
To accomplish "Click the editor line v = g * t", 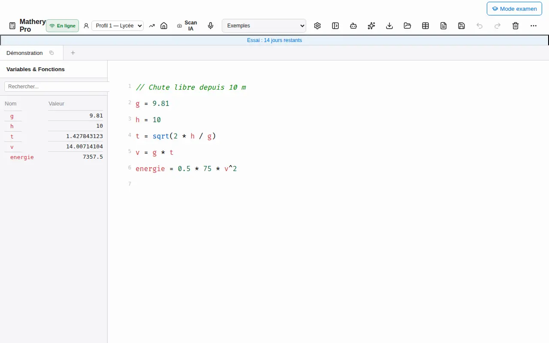I will tap(154, 152).
